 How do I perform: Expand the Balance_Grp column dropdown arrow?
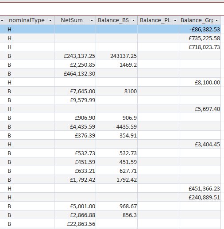216,20
